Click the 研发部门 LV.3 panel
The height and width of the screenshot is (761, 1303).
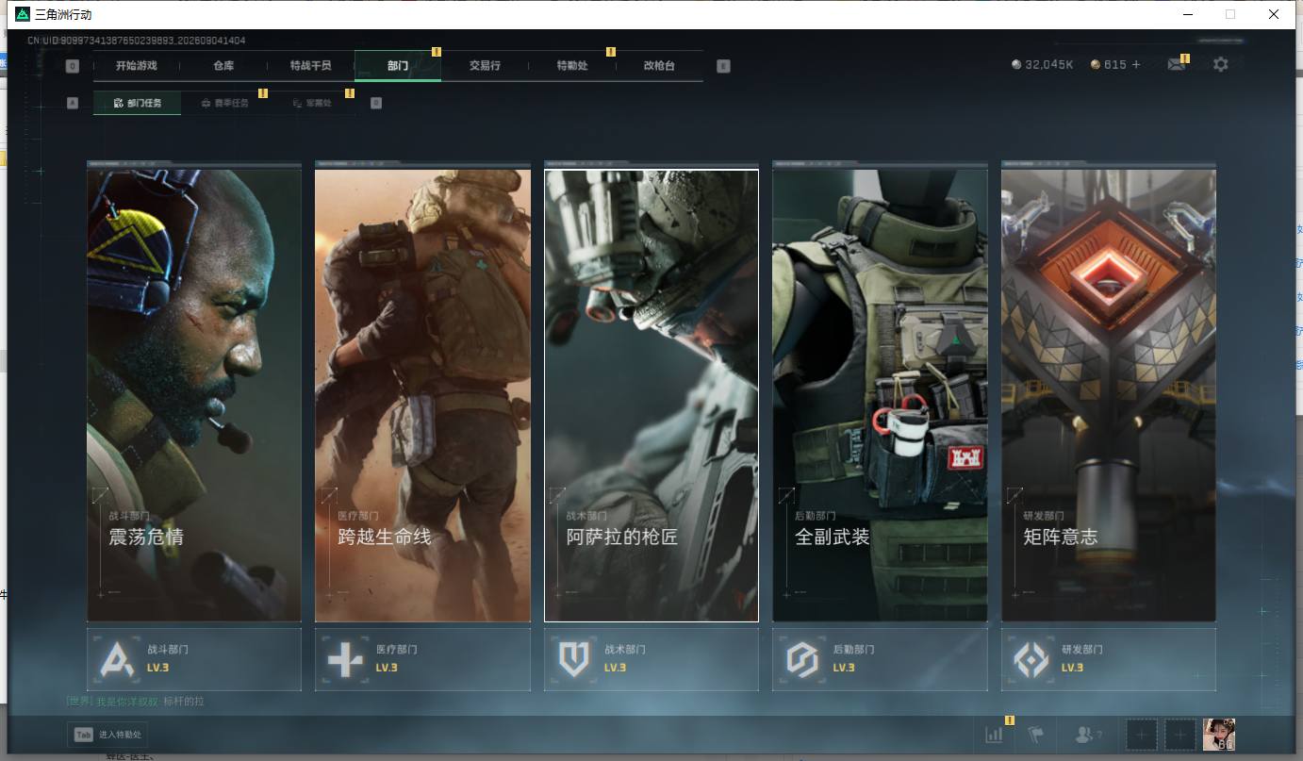[1109, 659]
